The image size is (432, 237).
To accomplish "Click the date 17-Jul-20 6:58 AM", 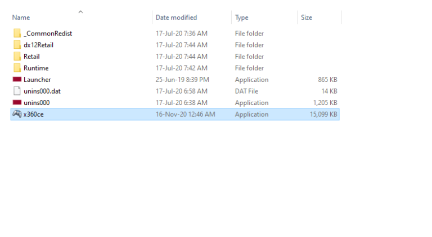I will click(x=182, y=91).
